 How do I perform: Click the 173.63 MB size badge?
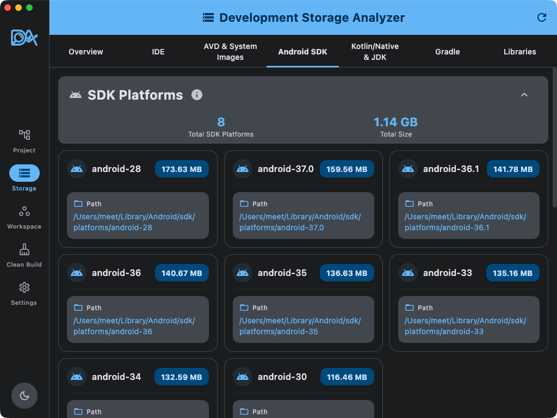point(182,169)
